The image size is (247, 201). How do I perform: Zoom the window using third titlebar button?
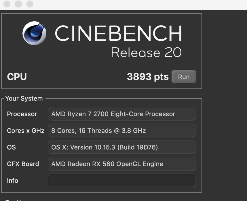click(x=30, y=4)
